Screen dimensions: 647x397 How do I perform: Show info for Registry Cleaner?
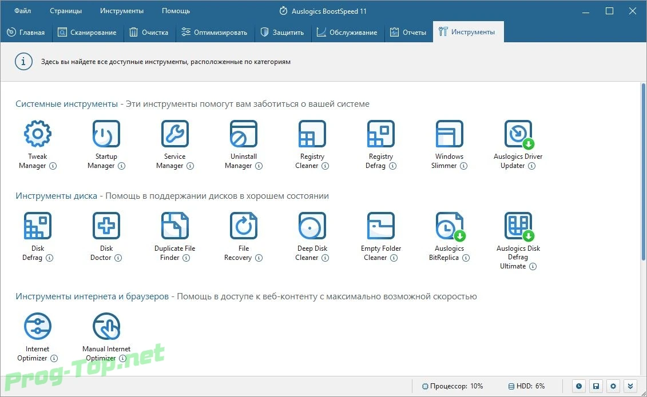[325, 166]
